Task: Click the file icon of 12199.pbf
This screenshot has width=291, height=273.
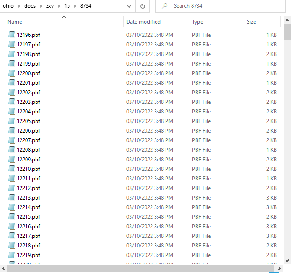Action: (x=11, y=64)
